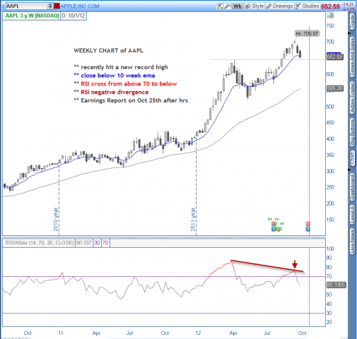Click the red 652.59 last price
357x339 pixels.
tap(330, 6)
